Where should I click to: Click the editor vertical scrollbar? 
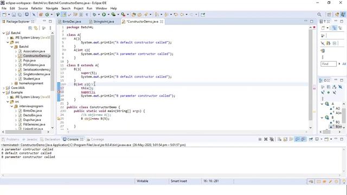(310, 75)
